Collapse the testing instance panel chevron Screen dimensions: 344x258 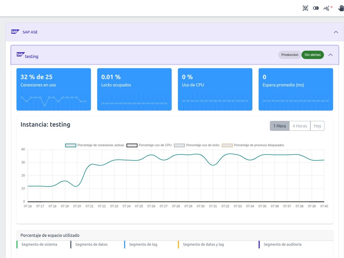point(330,55)
